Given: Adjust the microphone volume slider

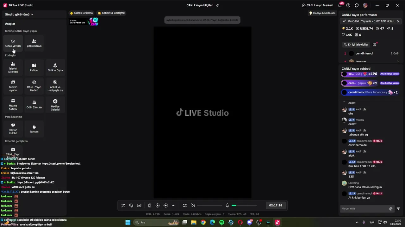Looking at the screenshot, I should pyautogui.click(x=244, y=206).
